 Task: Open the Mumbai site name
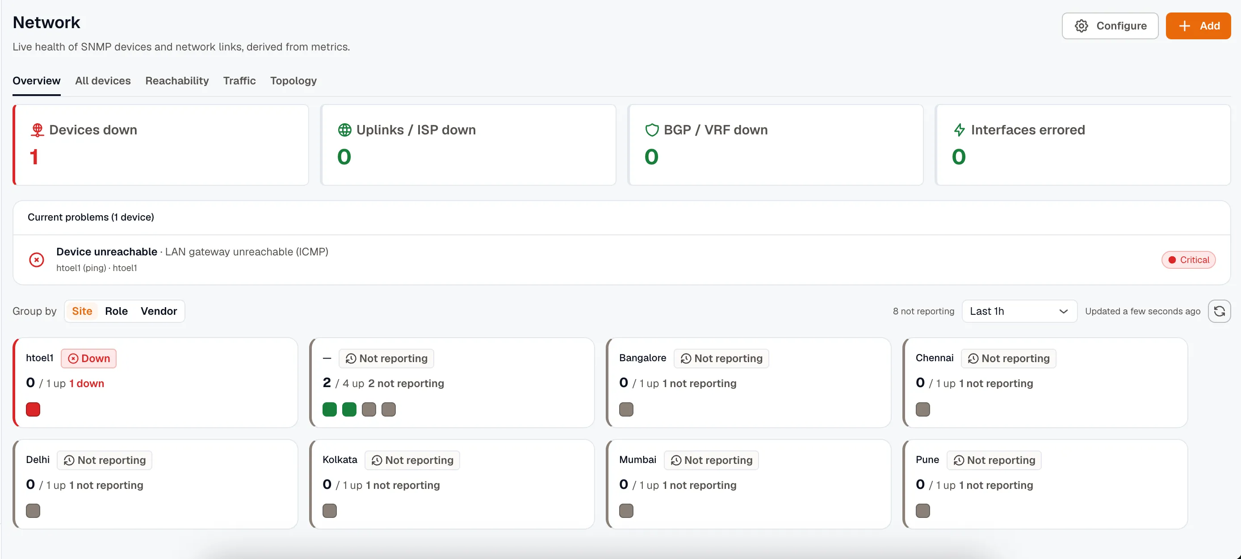637,460
